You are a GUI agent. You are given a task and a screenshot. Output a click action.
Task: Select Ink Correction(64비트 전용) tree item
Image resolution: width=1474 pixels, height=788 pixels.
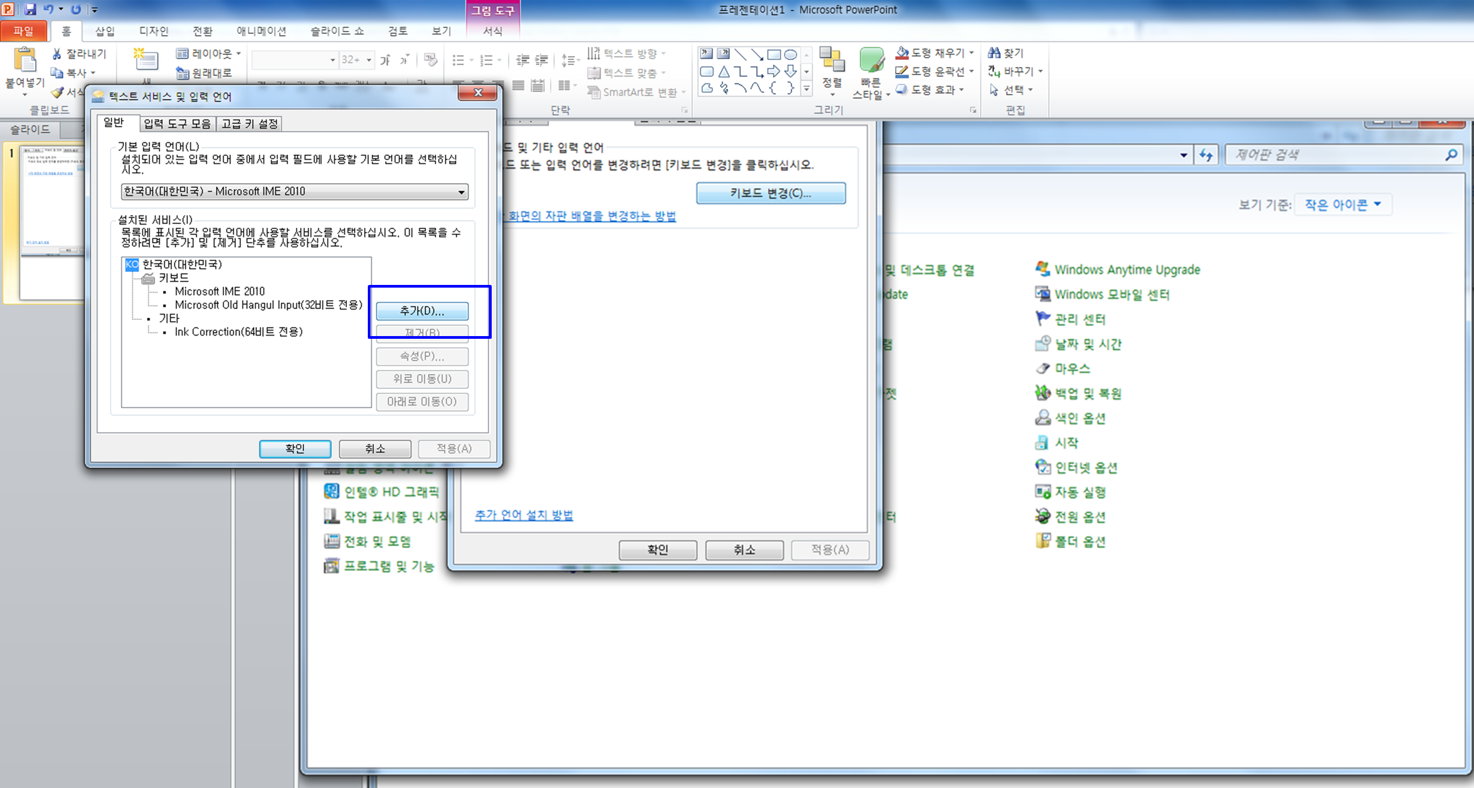(x=239, y=332)
